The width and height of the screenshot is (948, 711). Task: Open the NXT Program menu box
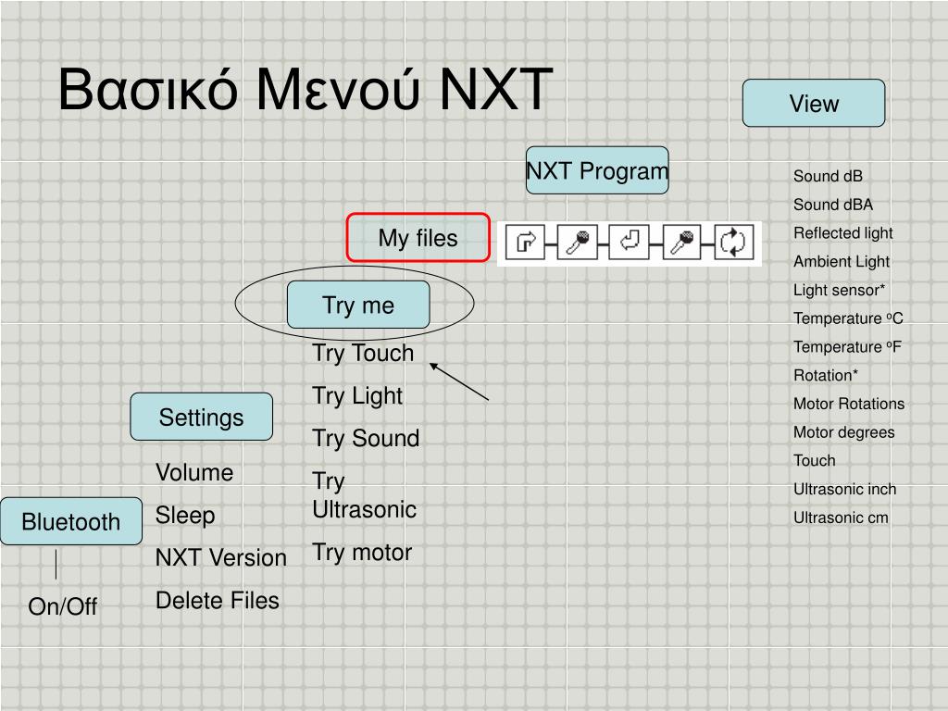[597, 170]
